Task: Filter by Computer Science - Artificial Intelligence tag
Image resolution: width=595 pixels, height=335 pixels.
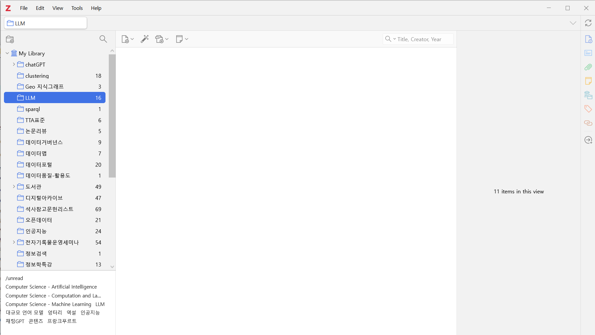Action: pos(51,287)
